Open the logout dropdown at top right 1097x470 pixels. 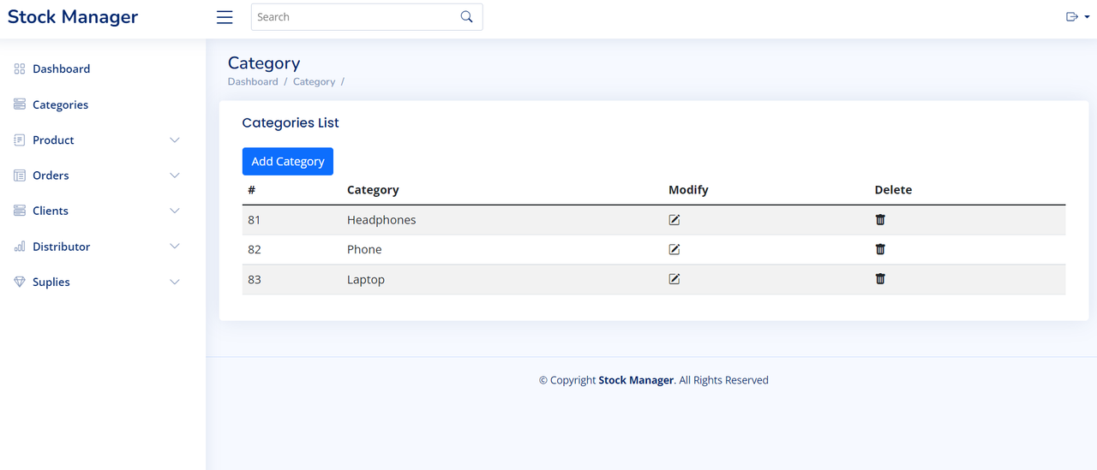1077,17
